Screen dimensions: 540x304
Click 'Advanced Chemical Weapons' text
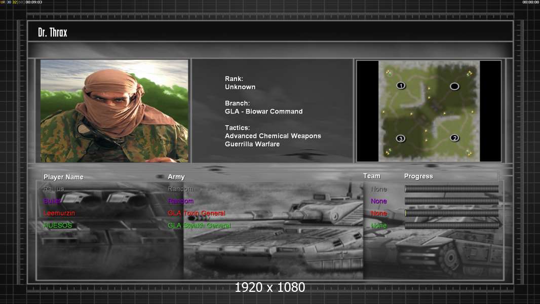tap(273, 136)
